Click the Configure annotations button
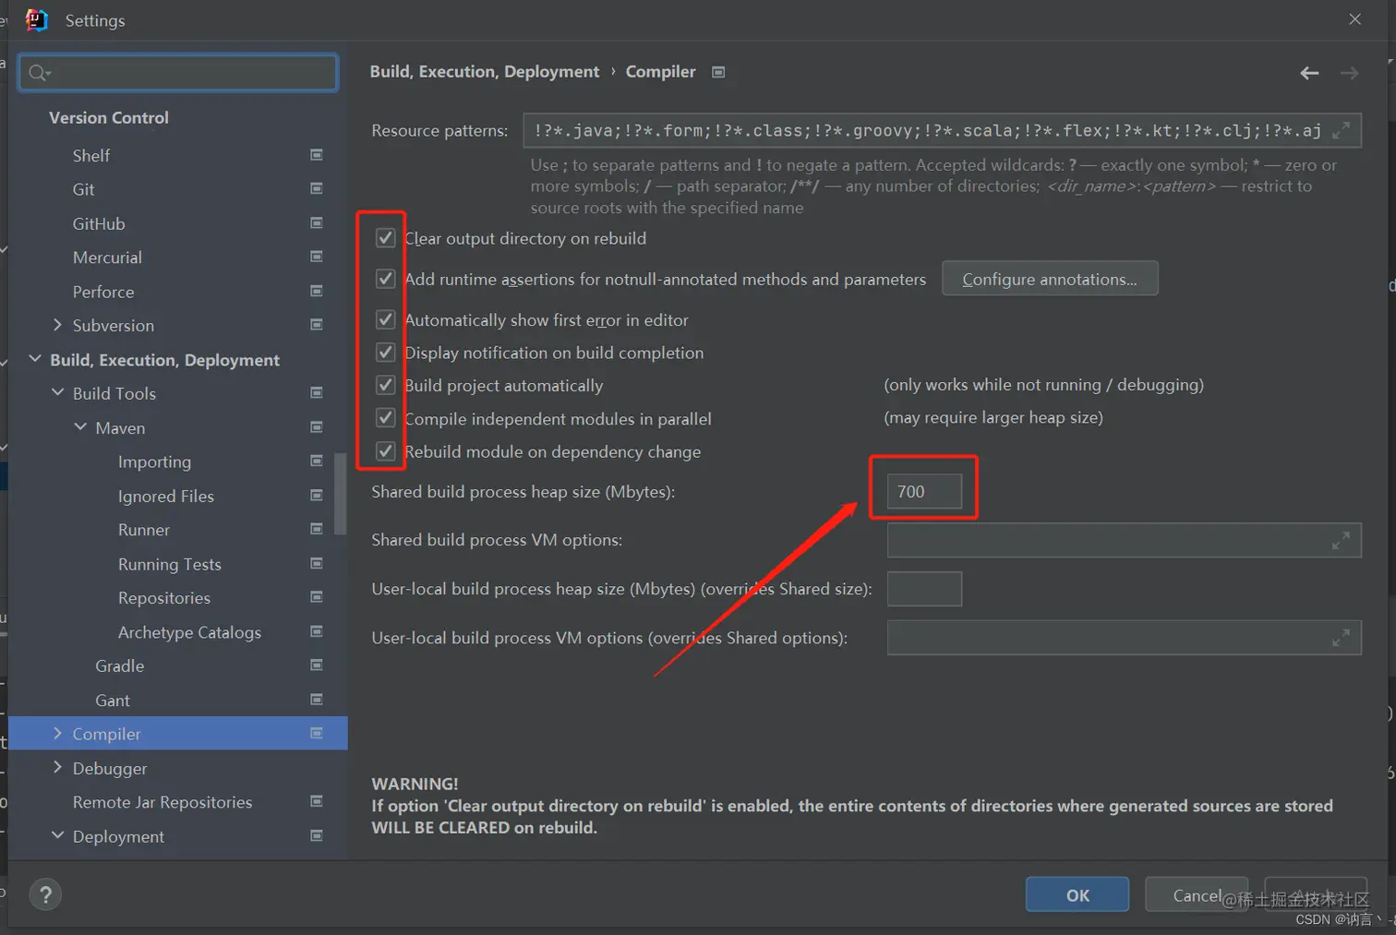This screenshot has width=1396, height=935. point(1050,279)
